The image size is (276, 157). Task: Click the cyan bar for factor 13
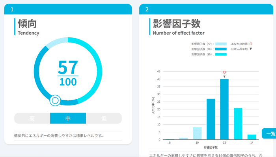tap(238, 124)
